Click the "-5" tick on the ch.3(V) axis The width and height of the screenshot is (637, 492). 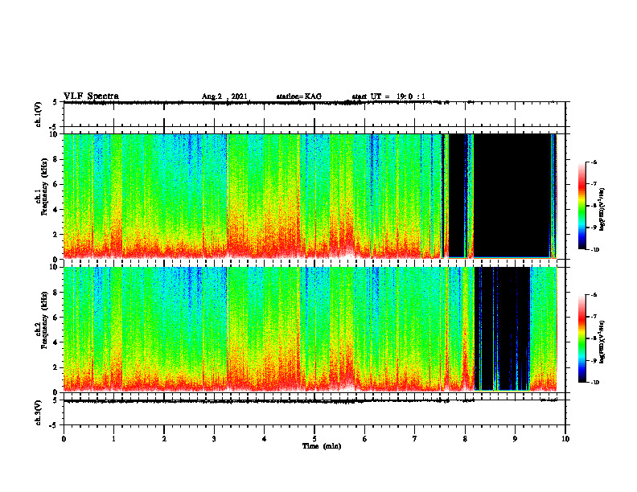click(x=53, y=425)
